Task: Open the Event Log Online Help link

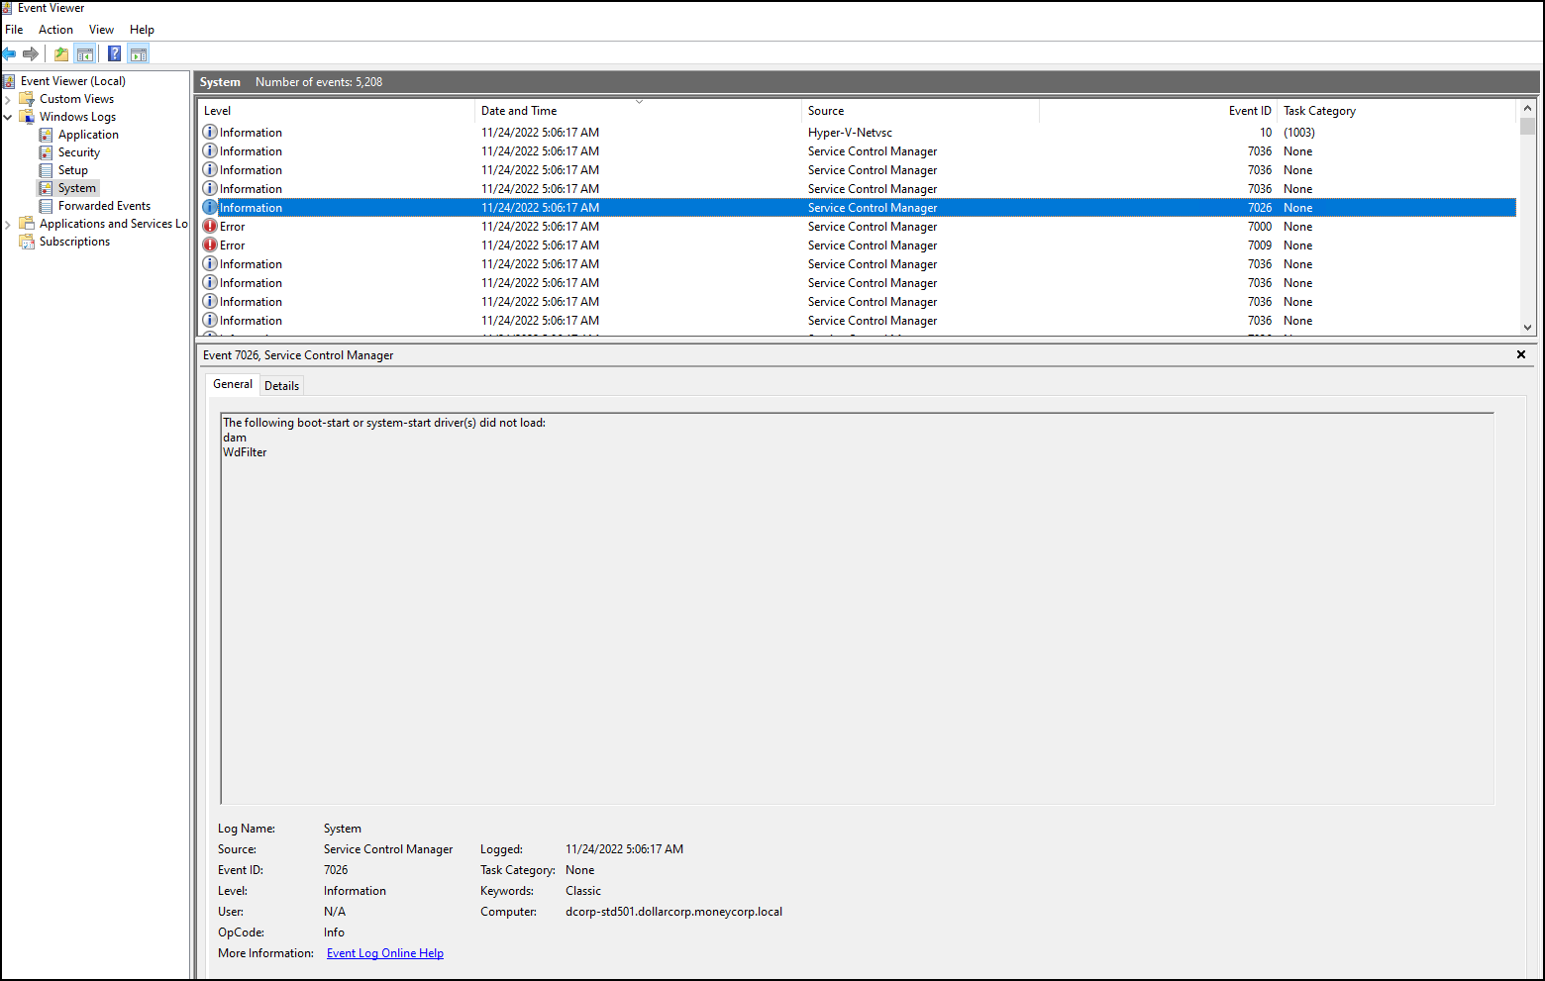Action: click(384, 952)
